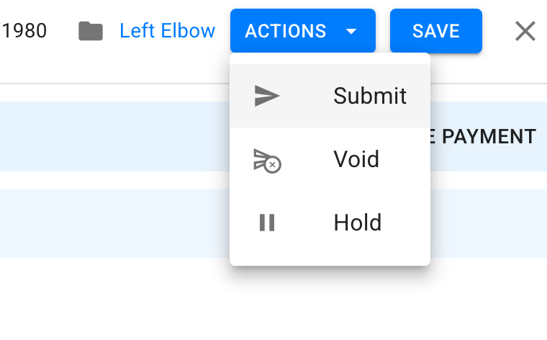Save the record with the SAVE button
Viewport: 547px width, 340px height.
[436, 31]
